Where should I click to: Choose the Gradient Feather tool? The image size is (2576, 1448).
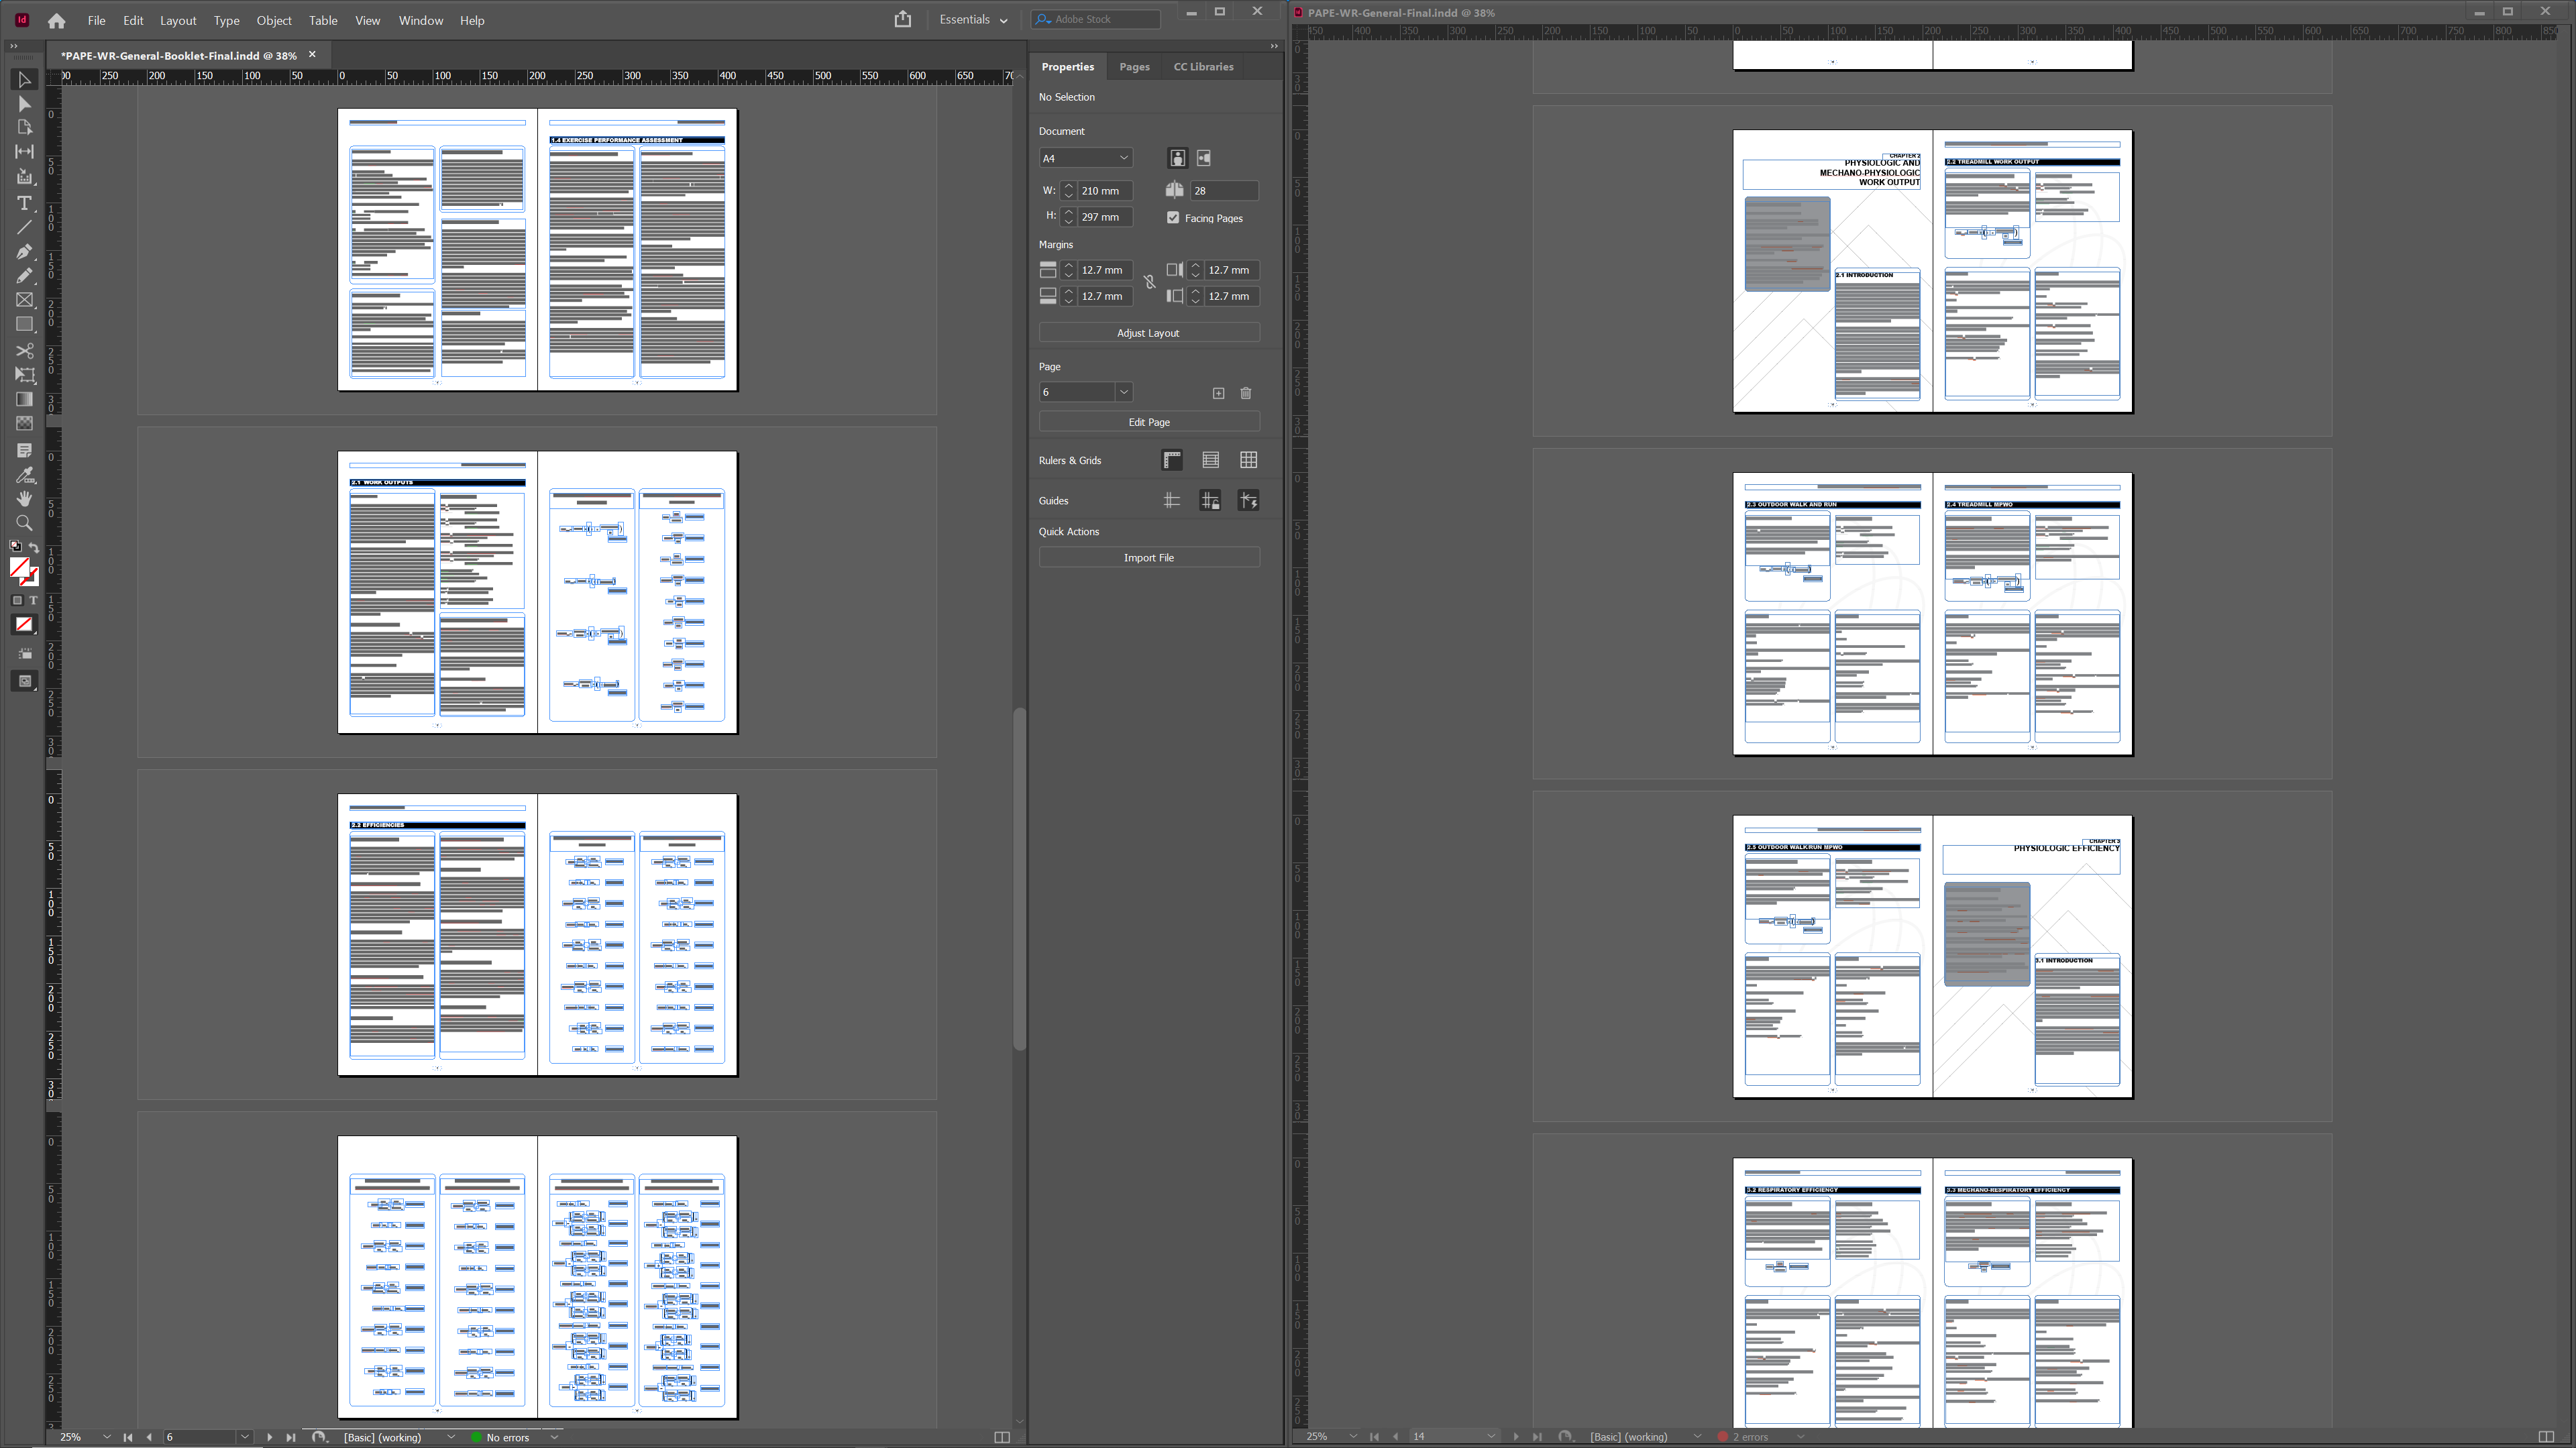(24, 423)
